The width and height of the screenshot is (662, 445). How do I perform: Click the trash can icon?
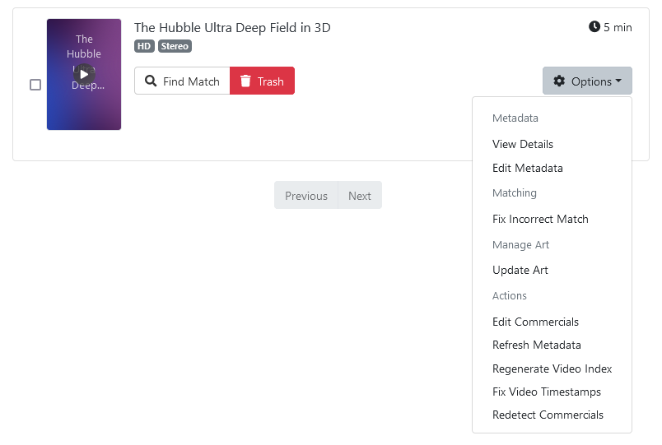click(x=245, y=81)
